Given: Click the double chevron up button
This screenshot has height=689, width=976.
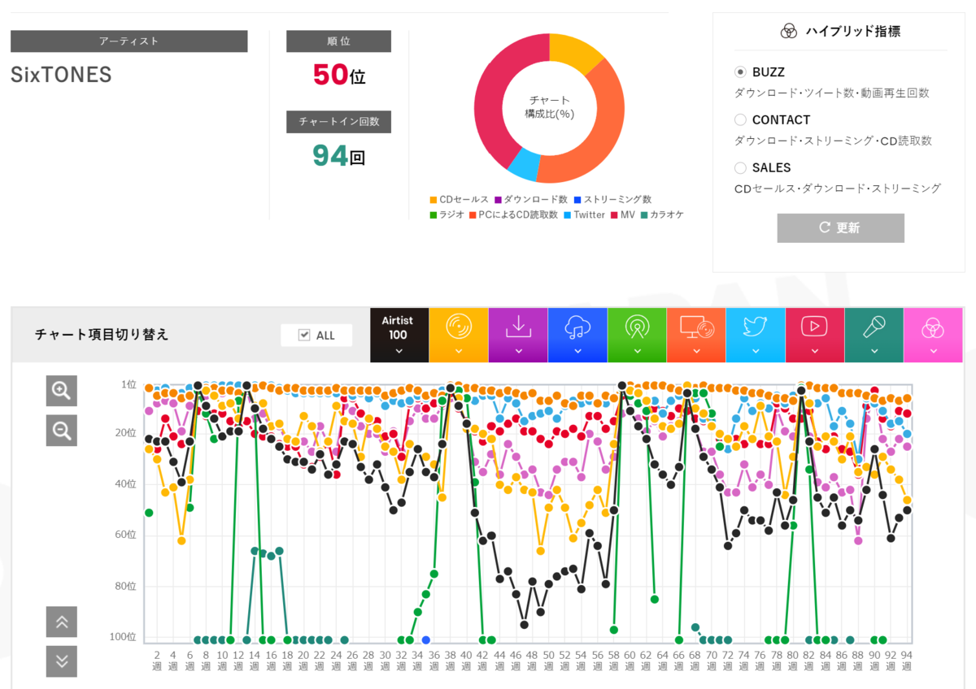Looking at the screenshot, I should [62, 622].
